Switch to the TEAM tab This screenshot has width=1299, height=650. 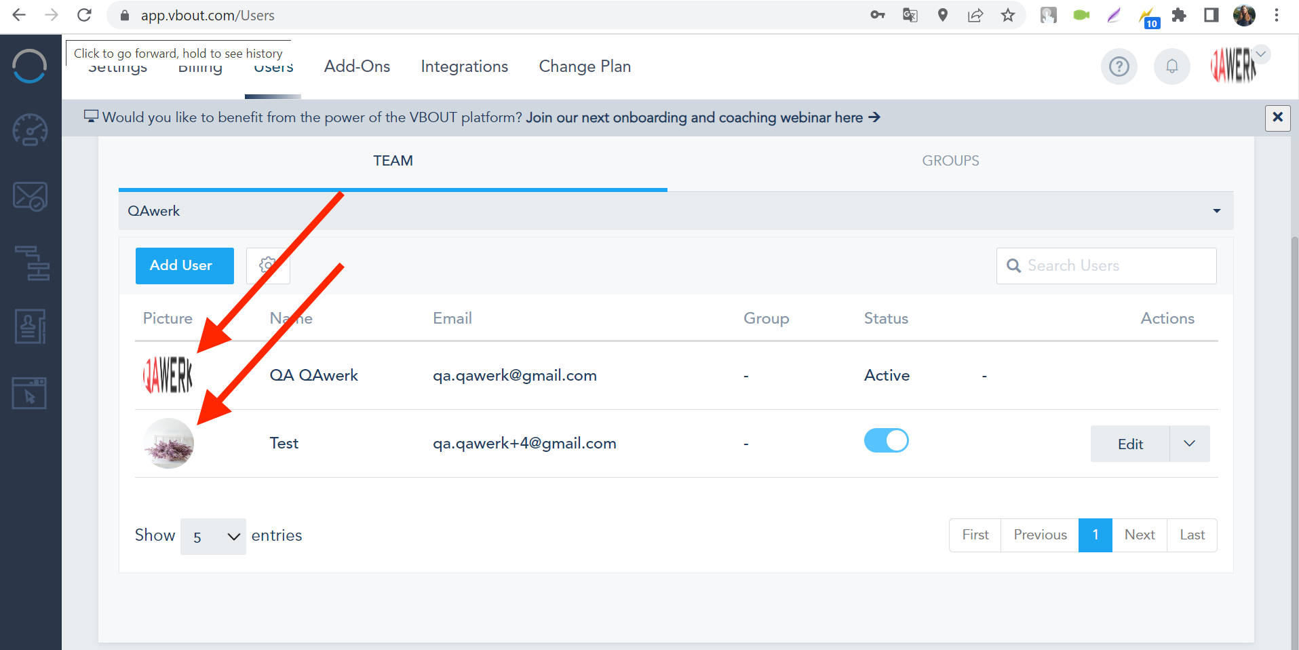pyautogui.click(x=393, y=161)
